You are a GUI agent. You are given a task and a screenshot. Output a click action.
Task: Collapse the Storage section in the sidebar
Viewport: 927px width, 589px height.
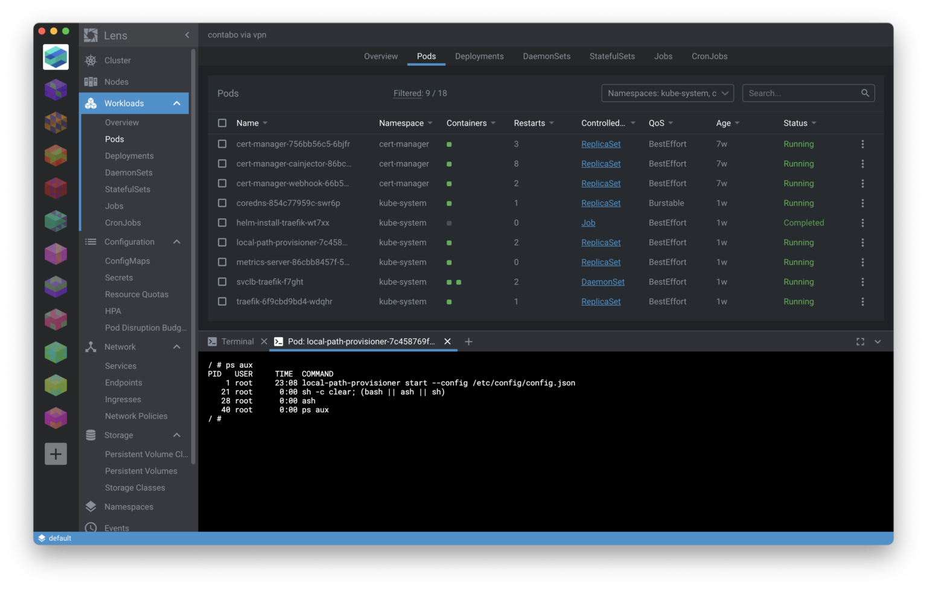[177, 435]
